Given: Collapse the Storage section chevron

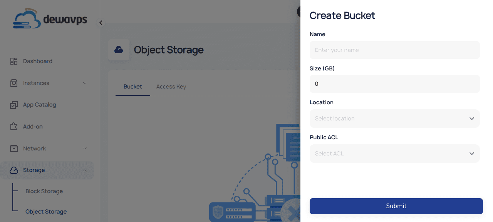Looking at the screenshot, I should (85, 170).
